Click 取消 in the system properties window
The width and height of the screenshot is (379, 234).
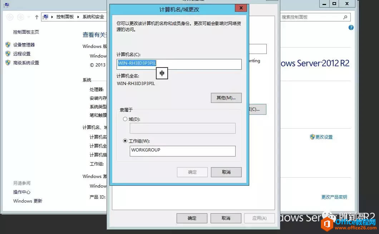pos(226,218)
